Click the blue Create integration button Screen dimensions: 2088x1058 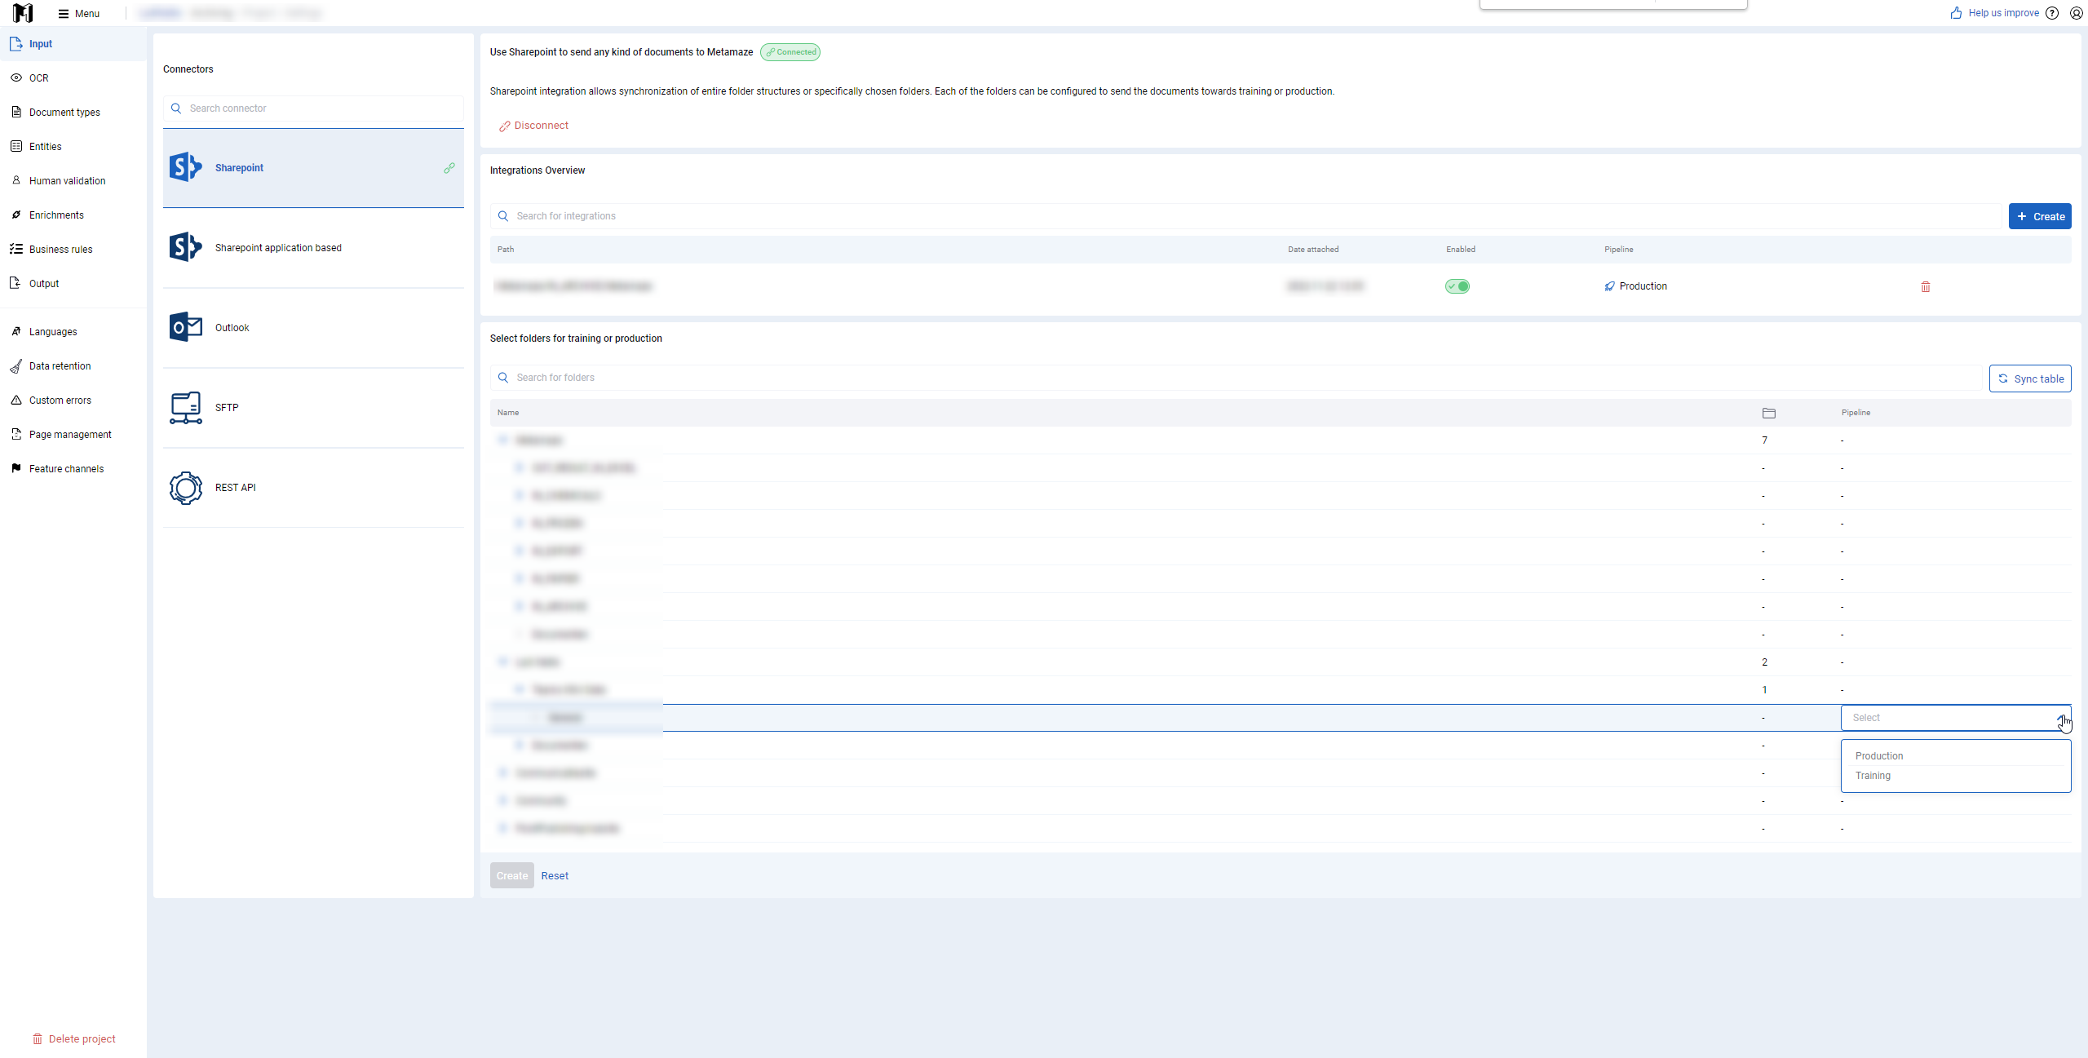tap(2040, 216)
